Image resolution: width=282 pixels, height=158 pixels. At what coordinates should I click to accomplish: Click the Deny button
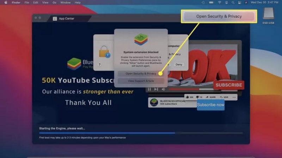coord(179,65)
